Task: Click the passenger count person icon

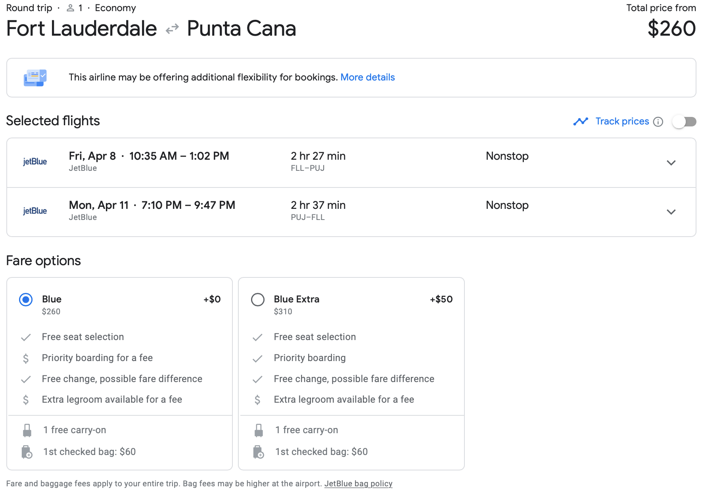Action: pyautogui.click(x=71, y=8)
